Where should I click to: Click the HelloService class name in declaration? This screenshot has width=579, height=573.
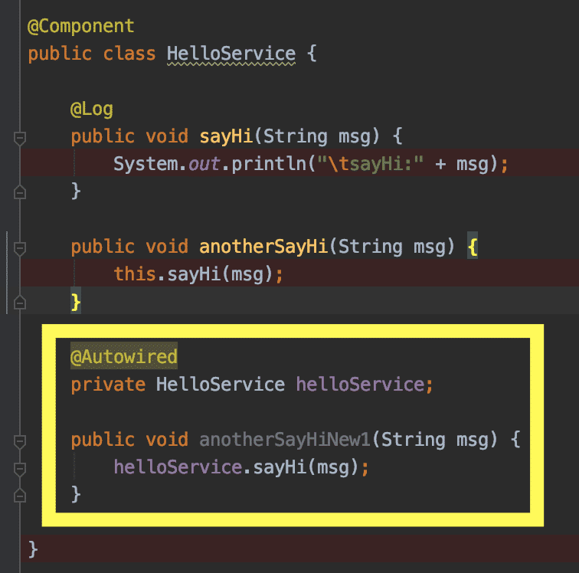[231, 54]
